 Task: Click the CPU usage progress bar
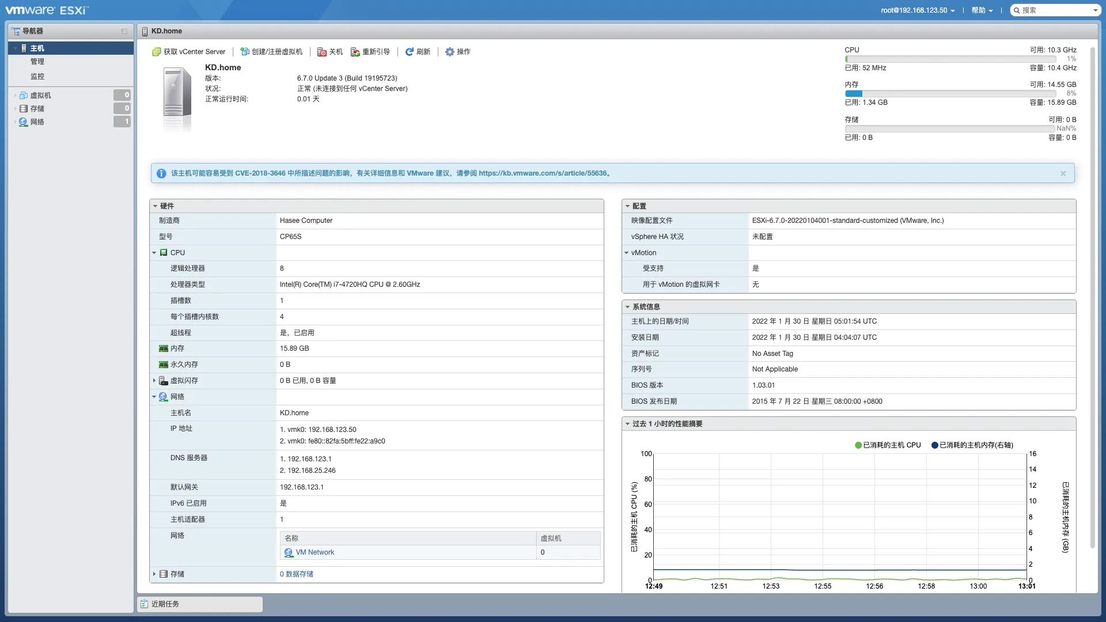pyautogui.click(x=950, y=59)
